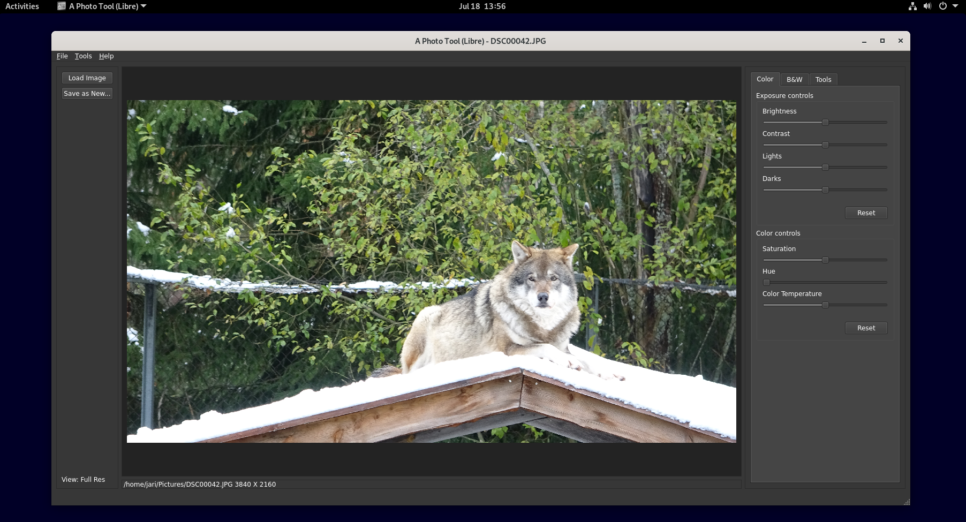This screenshot has width=966, height=522.
Task: Click the Lights slider handle
Action: click(x=825, y=168)
